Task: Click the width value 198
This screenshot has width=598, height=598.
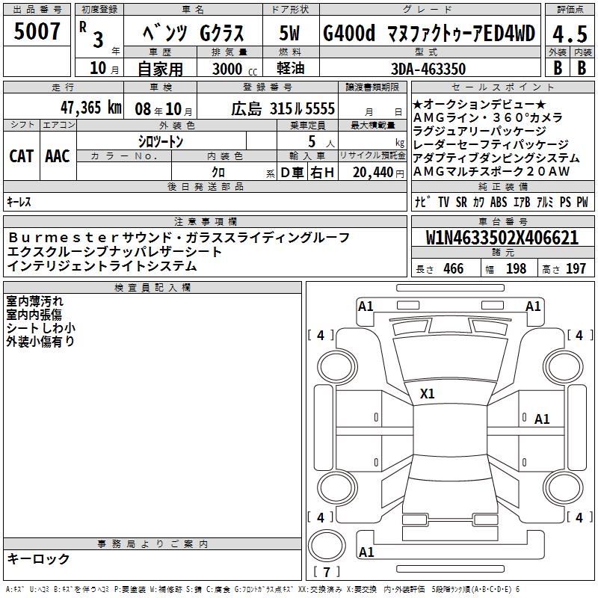Action: (516, 268)
